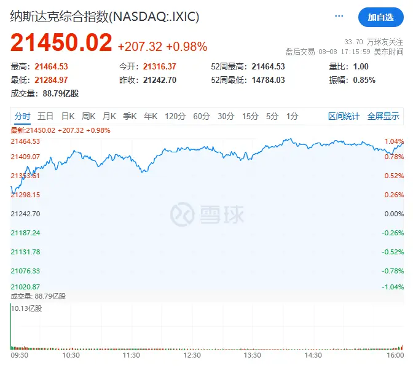Click the right-axis label 0.00%
The width and height of the screenshot is (413, 368).
(394, 214)
